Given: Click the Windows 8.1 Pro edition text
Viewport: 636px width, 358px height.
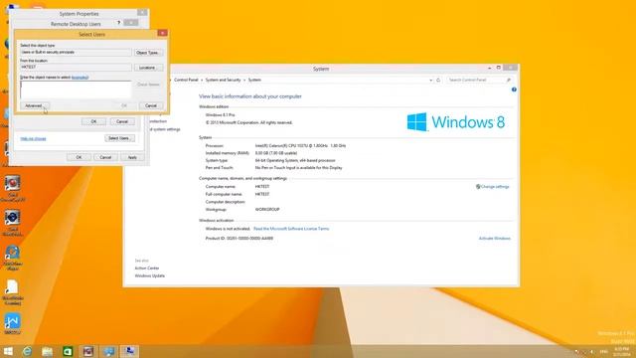Looking at the screenshot, I should [220, 115].
